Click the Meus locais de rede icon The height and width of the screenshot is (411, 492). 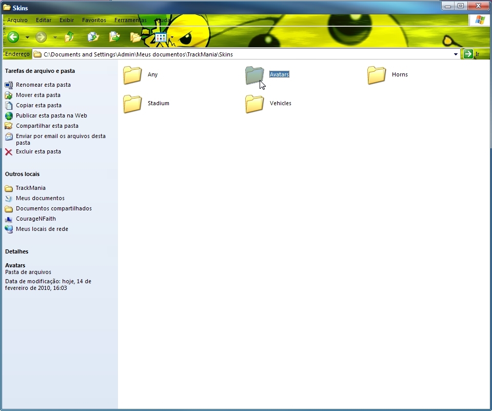click(x=9, y=229)
